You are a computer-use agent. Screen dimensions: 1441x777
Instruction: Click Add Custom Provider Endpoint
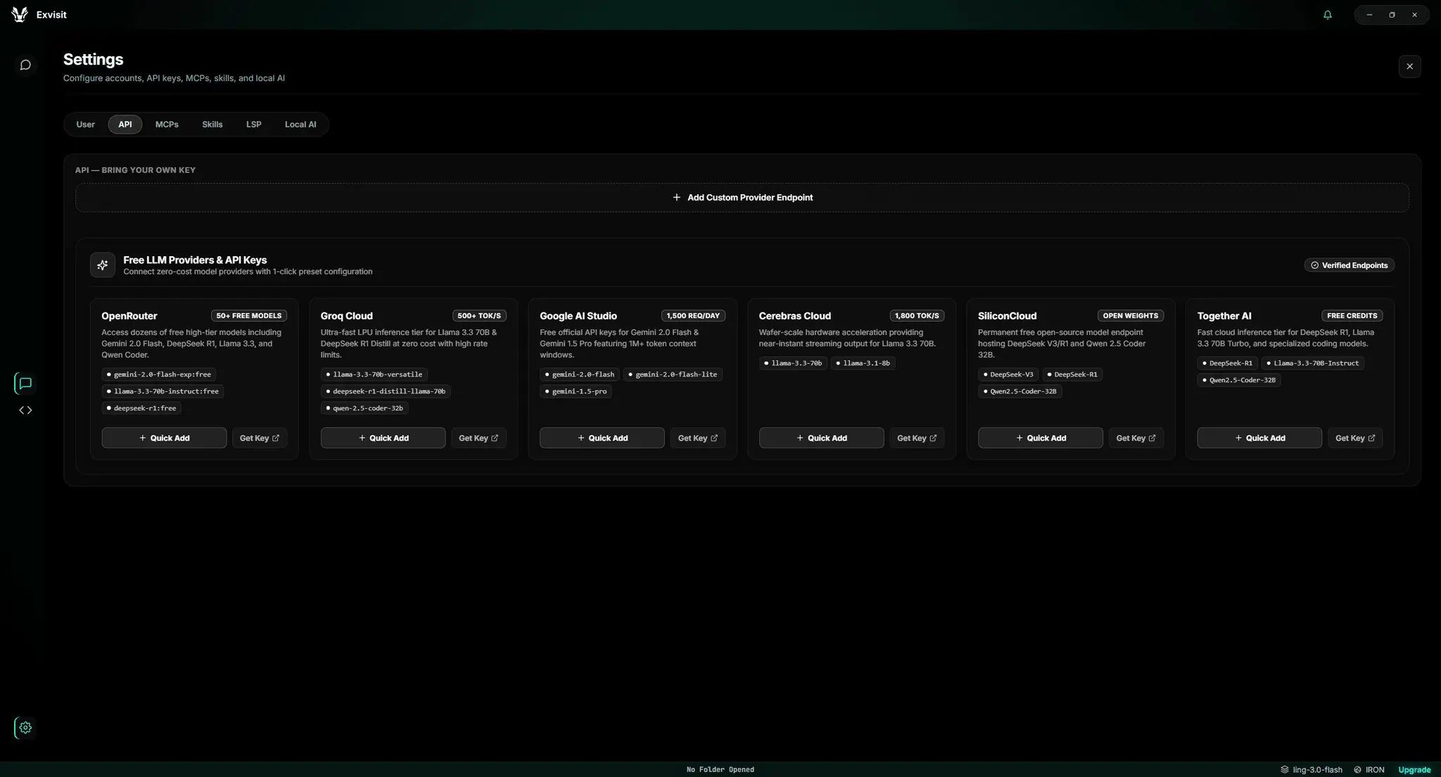742,198
